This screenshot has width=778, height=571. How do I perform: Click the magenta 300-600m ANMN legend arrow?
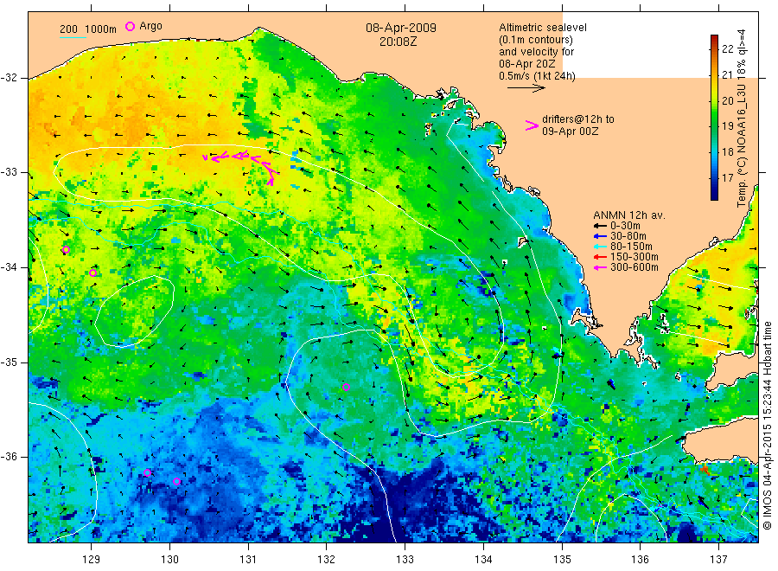(x=601, y=267)
